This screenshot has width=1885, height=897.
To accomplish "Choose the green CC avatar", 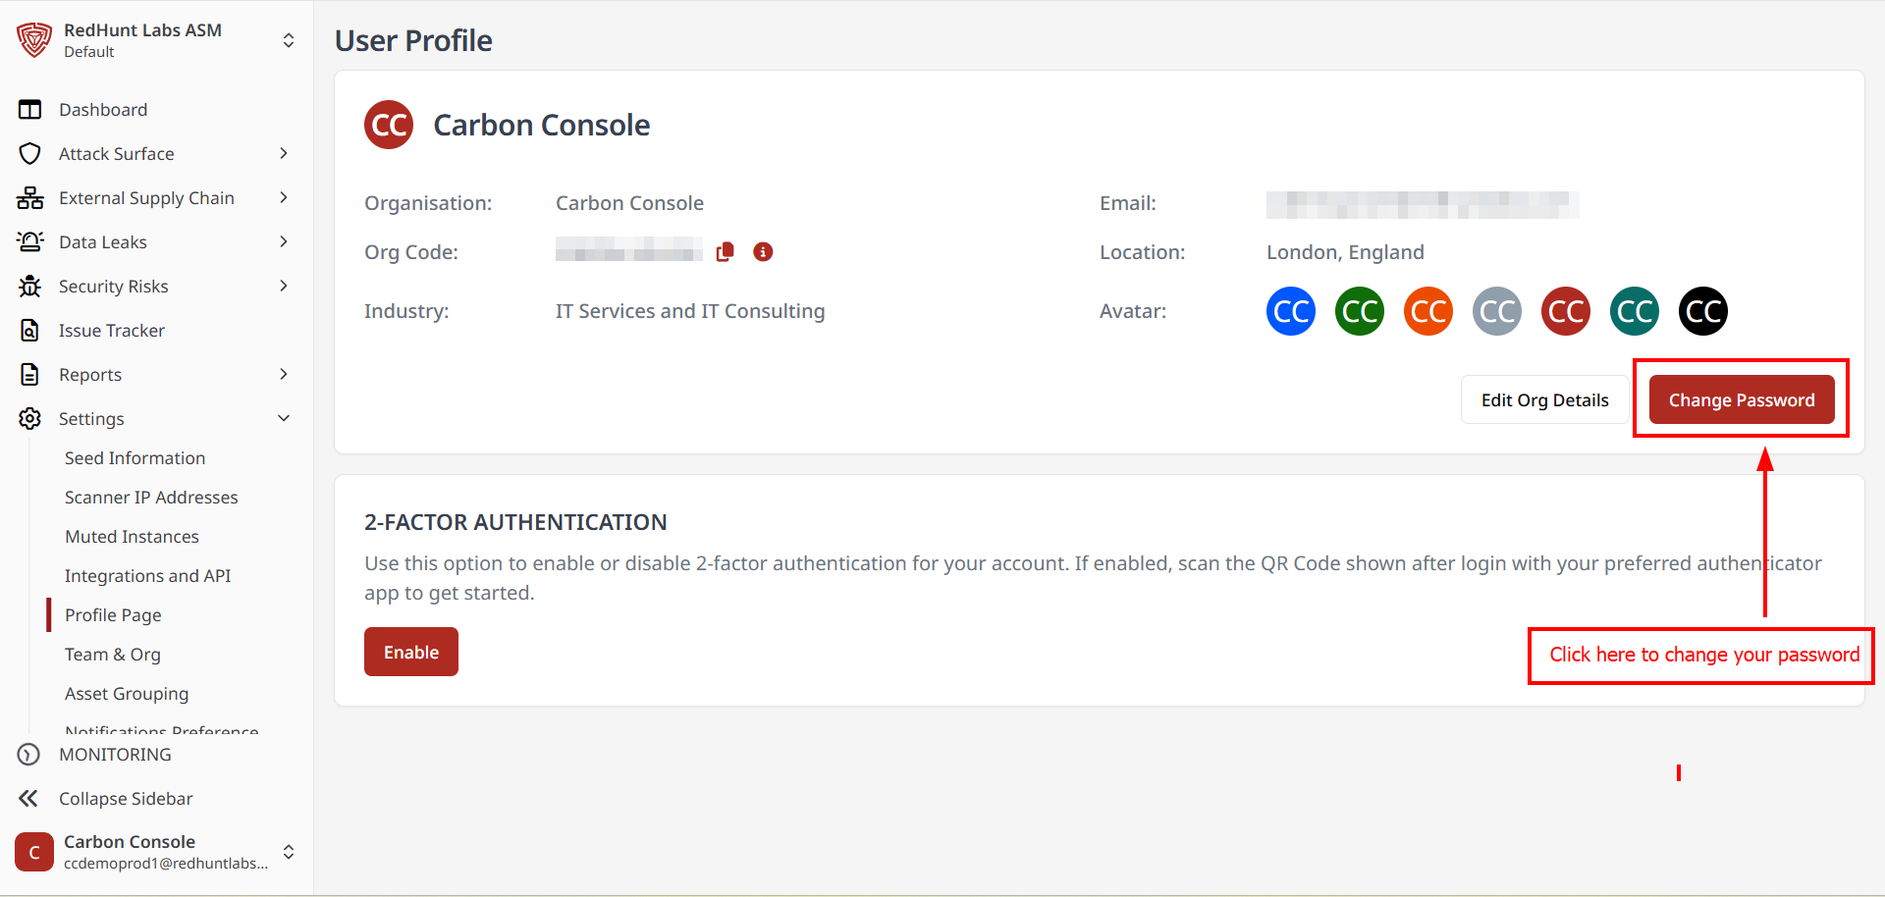I will pyautogui.click(x=1360, y=311).
